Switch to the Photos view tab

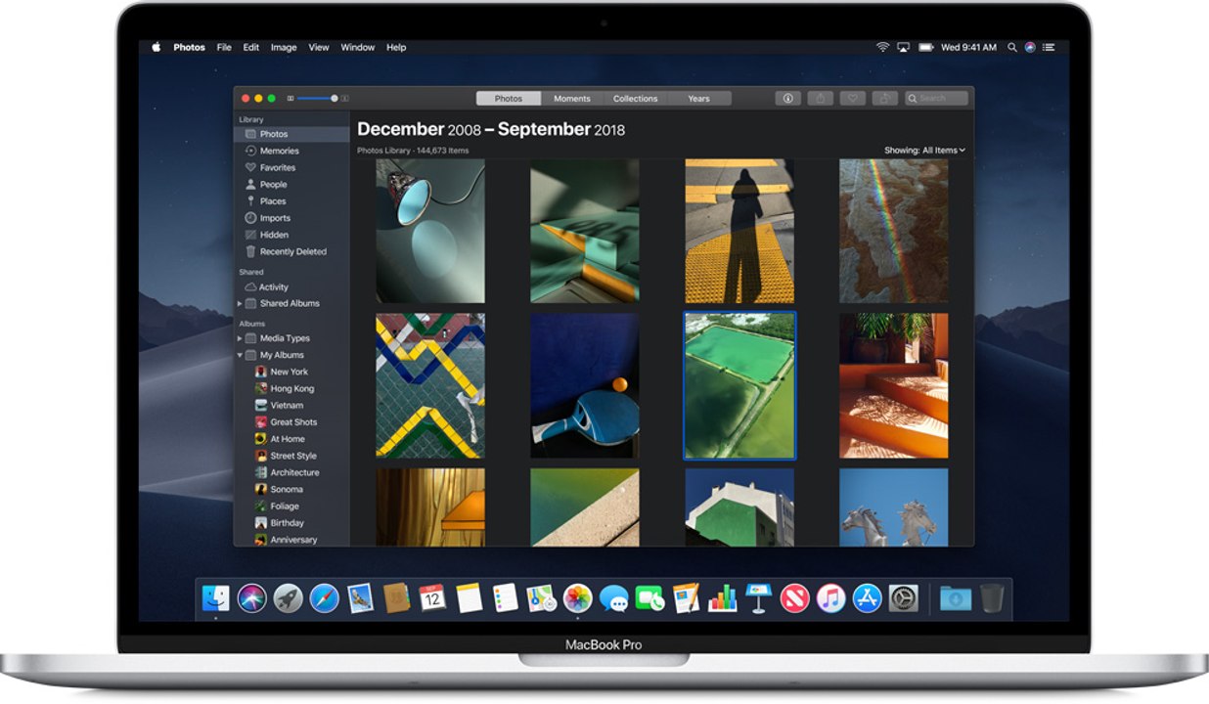point(509,99)
